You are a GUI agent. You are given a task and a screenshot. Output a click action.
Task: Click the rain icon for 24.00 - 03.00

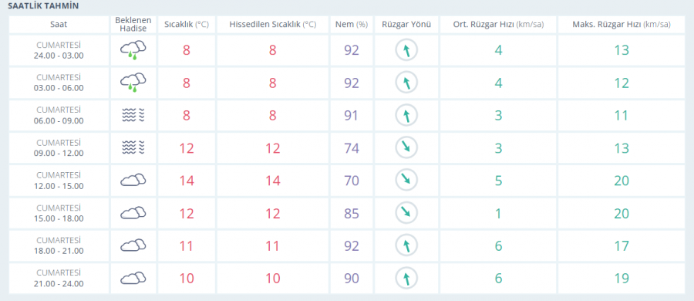coord(133,50)
